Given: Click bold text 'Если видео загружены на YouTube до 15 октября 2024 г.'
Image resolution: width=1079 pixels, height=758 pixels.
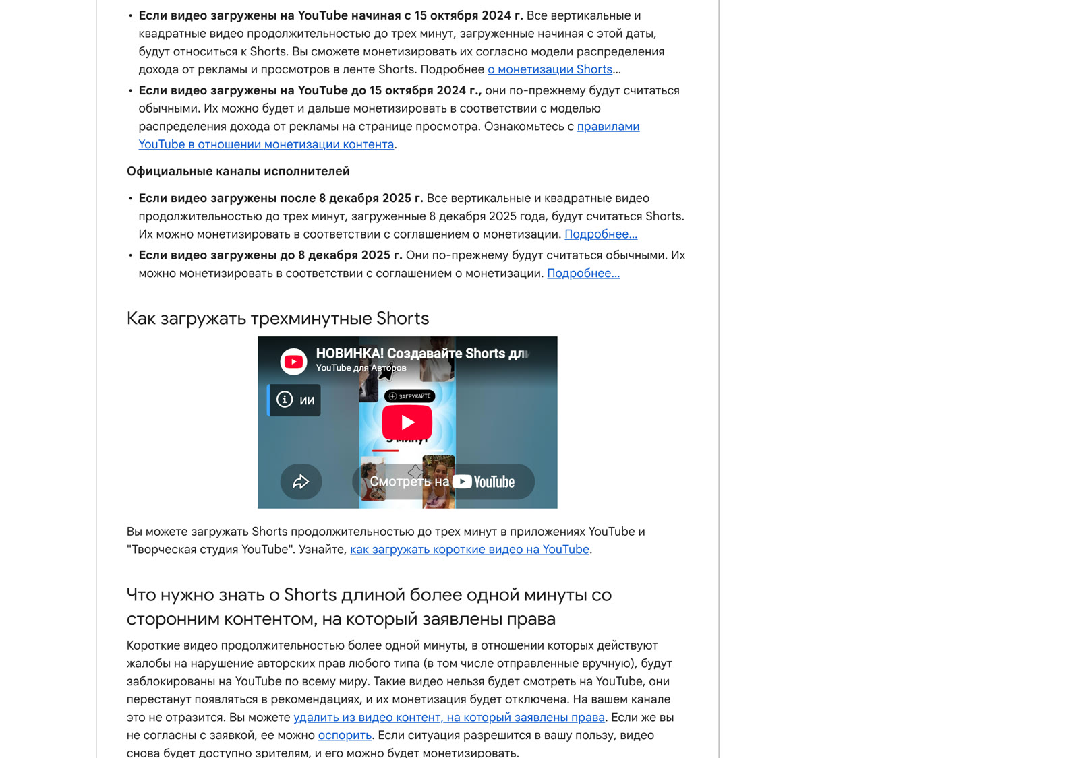Looking at the screenshot, I should click(x=310, y=90).
